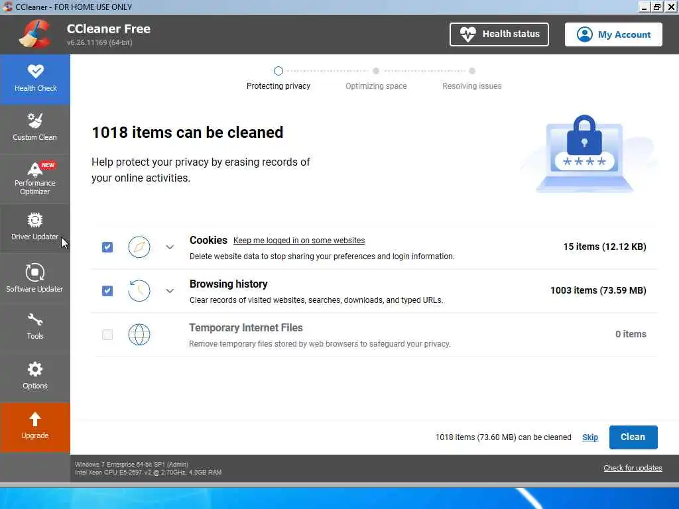Click the padlock laptop illustration
This screenshot has height=509, width=679.
584,153
